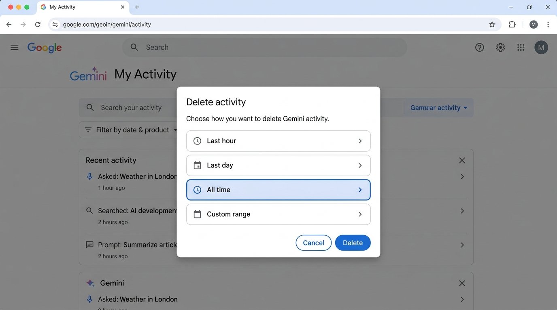Click the macOS green fullscreen button
557x310 pixels.
tap(27, 7)
